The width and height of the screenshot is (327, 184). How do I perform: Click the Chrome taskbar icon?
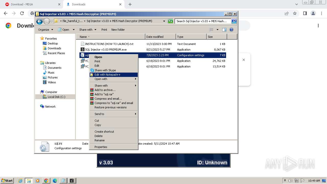tap(46, 181)
